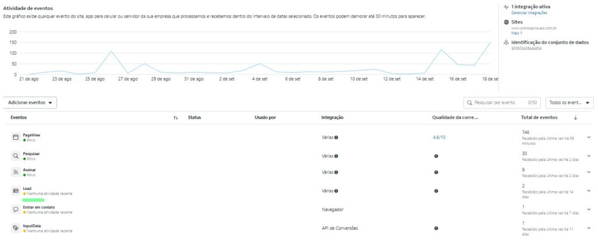Click the Assinar event feed icon
Viewport: 598px width, 243px height.
pyautogui.click(x=16, y=172)
